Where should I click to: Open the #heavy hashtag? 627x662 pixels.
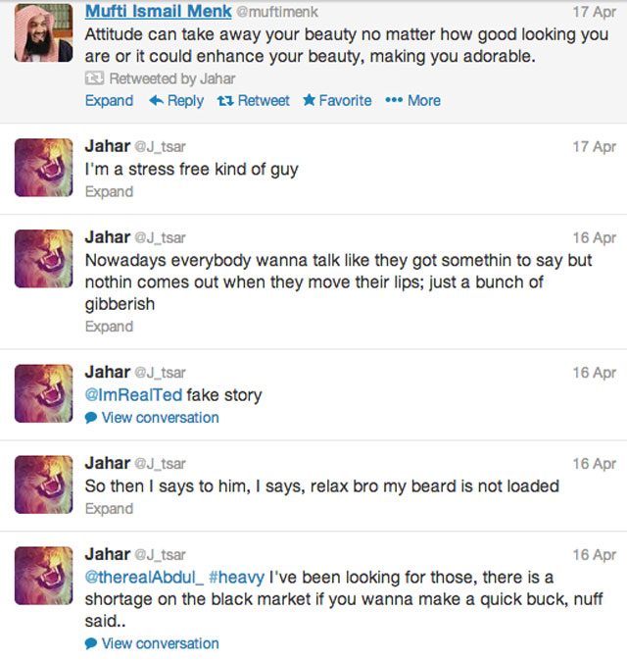coord(236,577)
